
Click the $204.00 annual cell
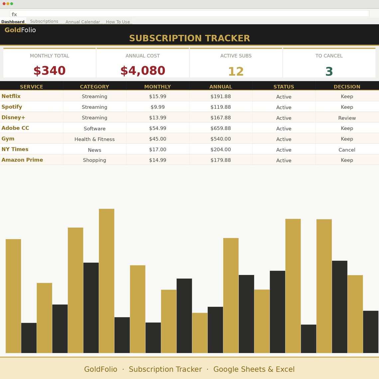point(221,149)
